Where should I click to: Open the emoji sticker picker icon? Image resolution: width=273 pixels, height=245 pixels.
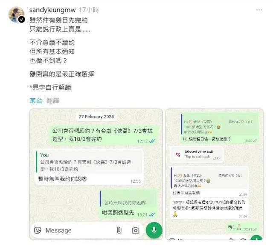point(38,231)
